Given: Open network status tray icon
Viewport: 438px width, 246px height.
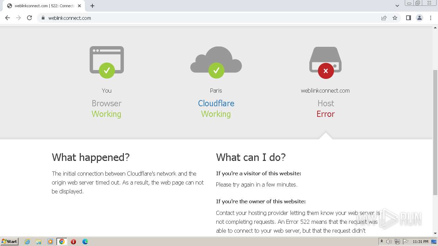Looking at the screenshot, I should point(397,242).
